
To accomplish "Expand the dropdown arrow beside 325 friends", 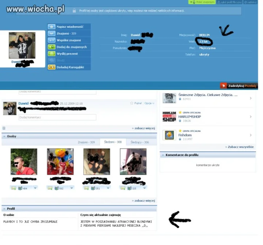I will tap(144, 188).
